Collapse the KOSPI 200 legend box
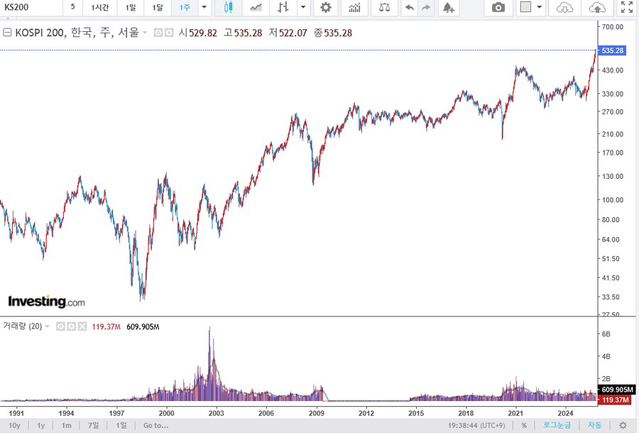639x433 pixels. [x=7, y=33]
